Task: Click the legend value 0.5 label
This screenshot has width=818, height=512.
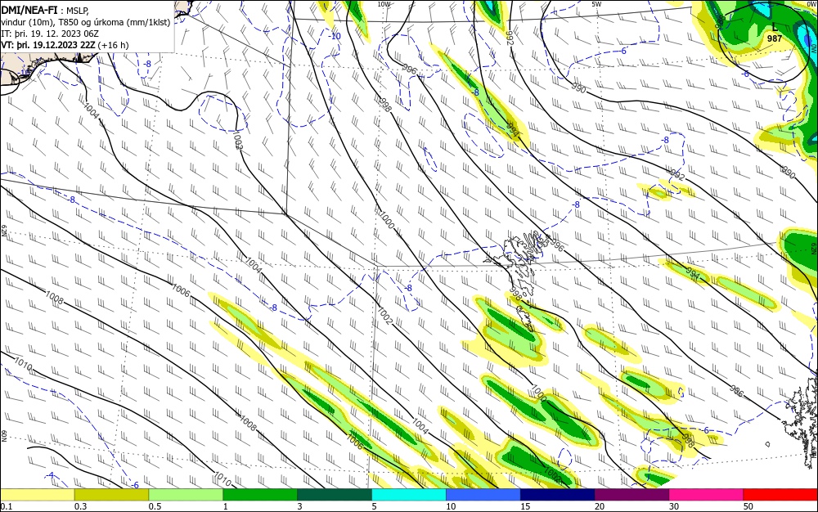Action: tap(155, 506)
